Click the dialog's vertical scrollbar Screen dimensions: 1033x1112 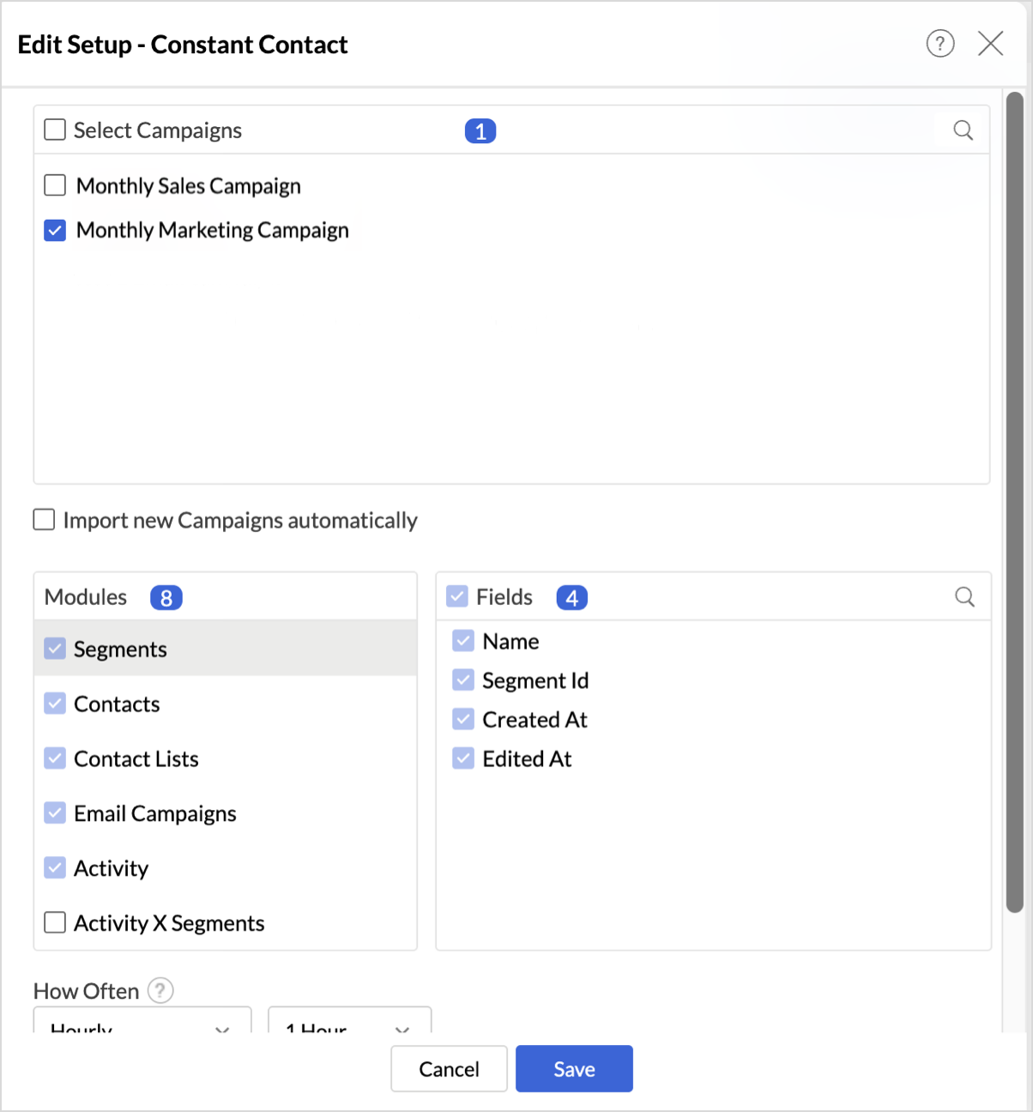(x=1014, y=502)
